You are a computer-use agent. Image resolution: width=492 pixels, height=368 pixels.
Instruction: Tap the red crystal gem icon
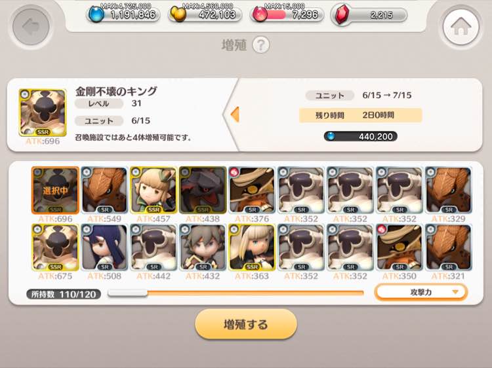pos(342,14)
